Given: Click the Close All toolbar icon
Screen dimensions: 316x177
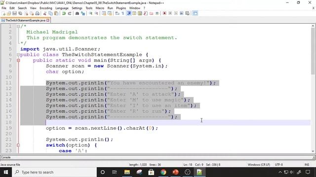Looking at the screenshot, I should click(x=32, y=13).
